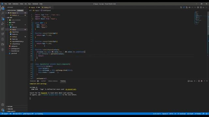The height and width of the screenshot is (117, 209).
Task: Open the Help menu
Action: 41,4
